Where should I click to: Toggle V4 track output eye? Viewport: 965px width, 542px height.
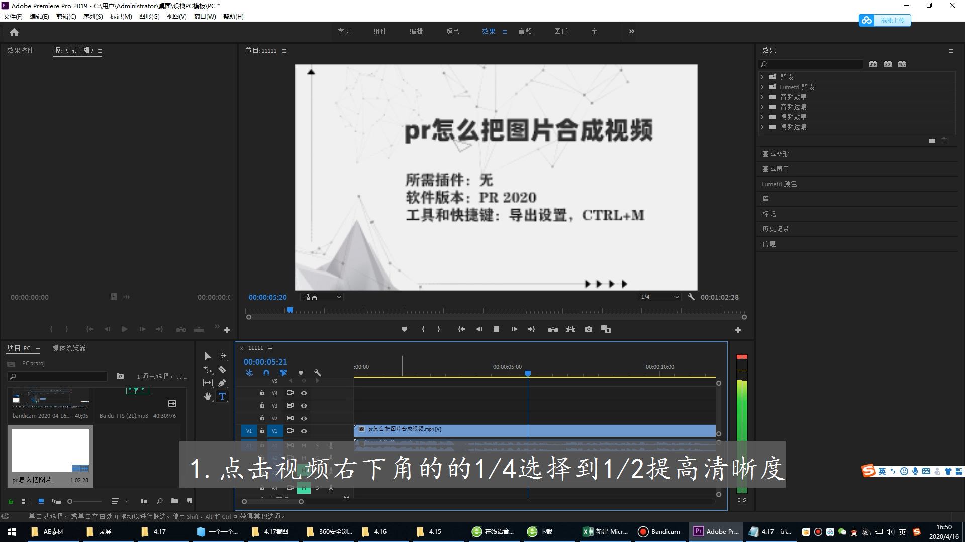(x=304, y=393)
